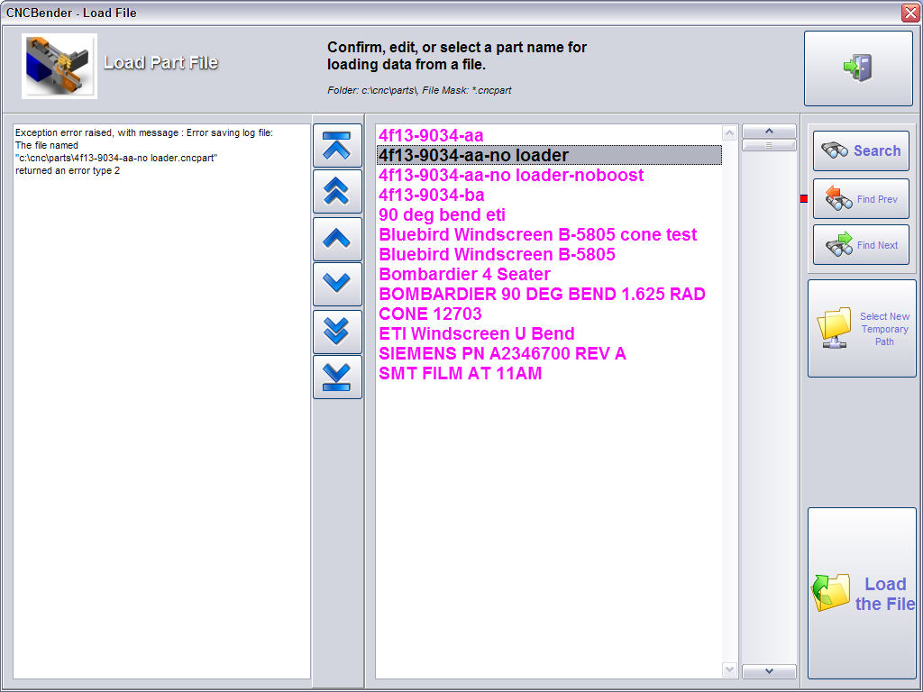Click the right panel scroll-up chevron

[x=769, y=131]
